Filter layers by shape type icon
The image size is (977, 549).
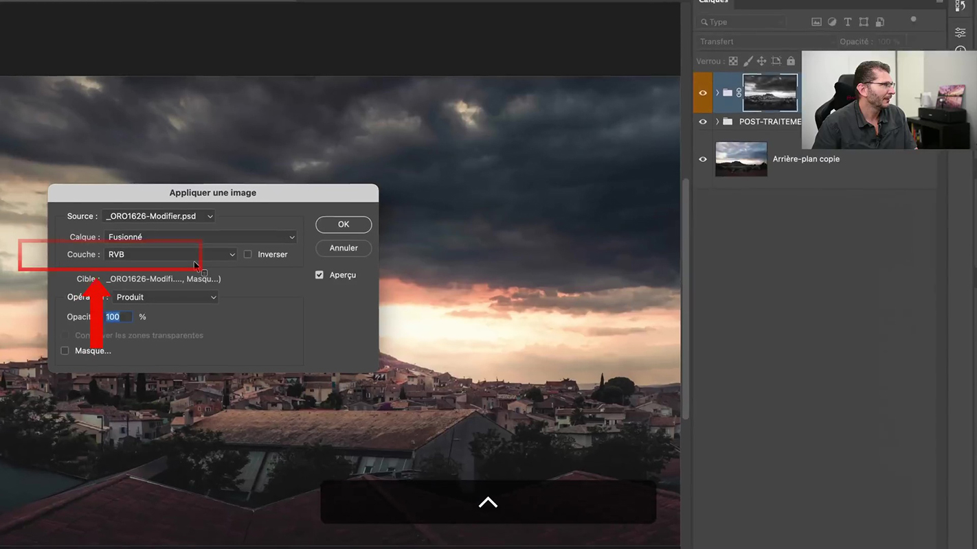[x=864, y=22]
